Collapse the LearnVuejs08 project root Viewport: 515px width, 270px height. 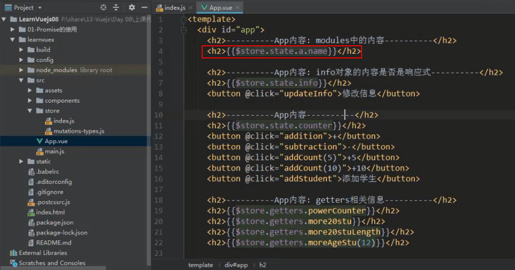(x=4, y=20)
